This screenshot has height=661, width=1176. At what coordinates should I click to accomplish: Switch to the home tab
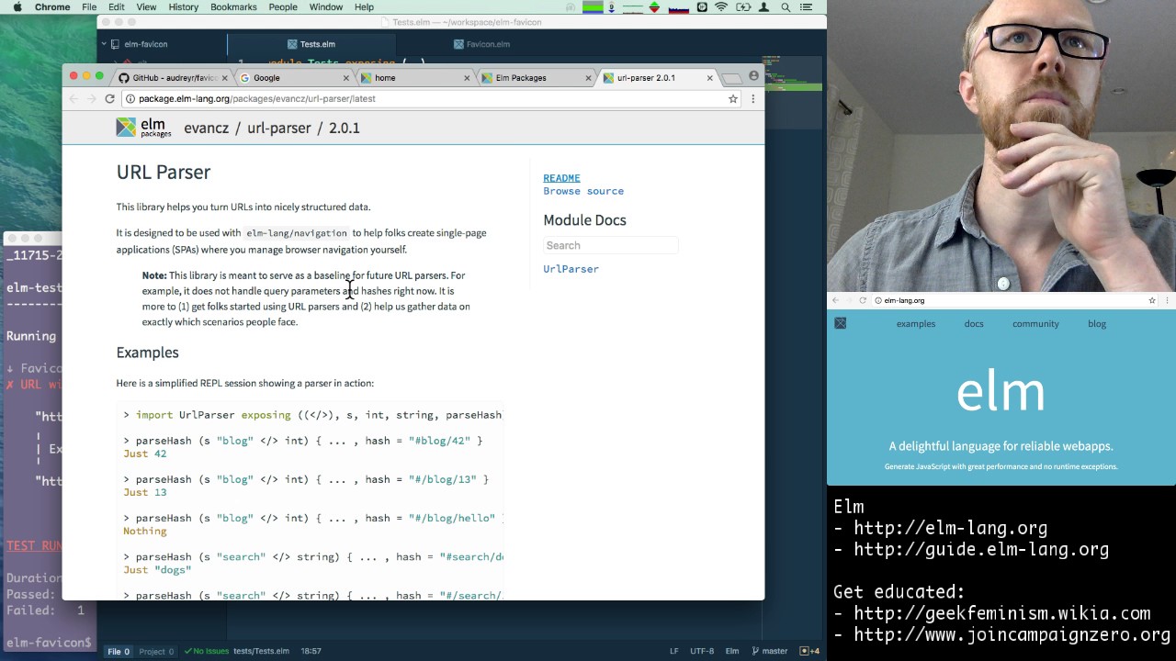[413, 78]
